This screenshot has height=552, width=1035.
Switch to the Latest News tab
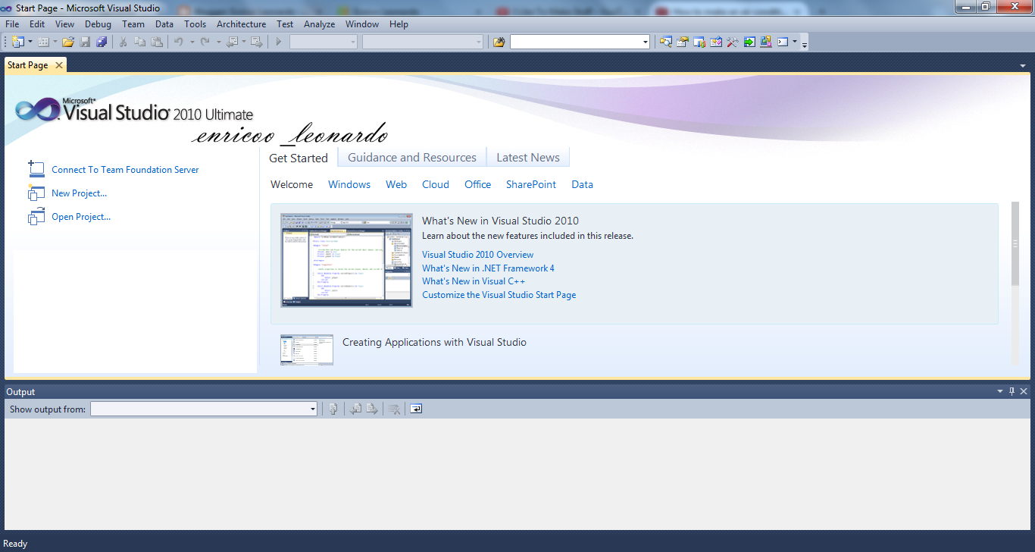pos(527,157)
